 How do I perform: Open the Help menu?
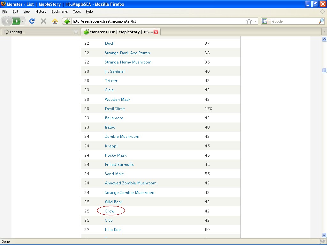pos(89,11)
